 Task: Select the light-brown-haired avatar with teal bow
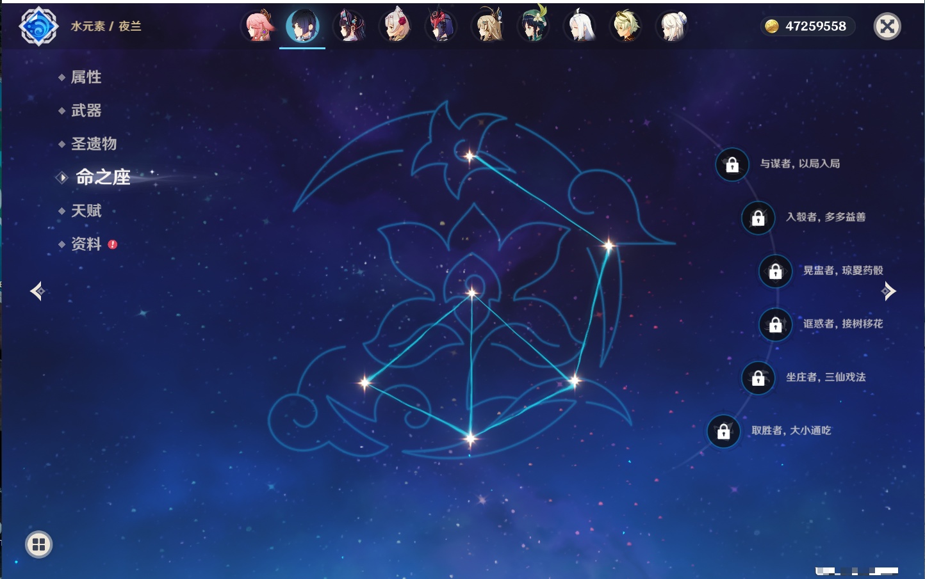[488, 26]
